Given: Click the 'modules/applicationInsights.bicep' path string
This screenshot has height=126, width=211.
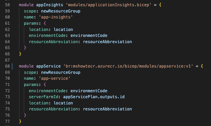Looking at the screenshot, I should pos(108,5).
